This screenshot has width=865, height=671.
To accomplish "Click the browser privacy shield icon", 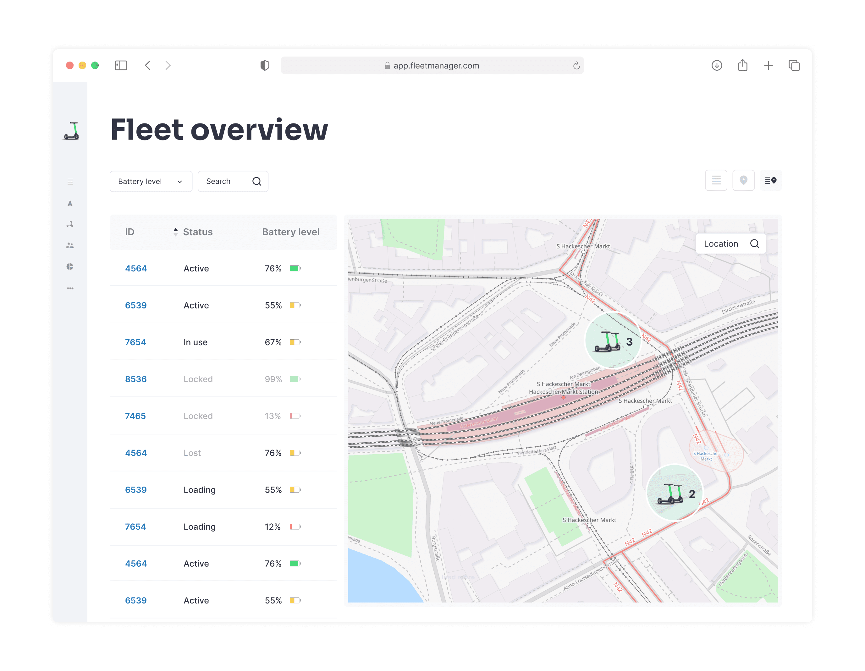I will click(265, 65).
